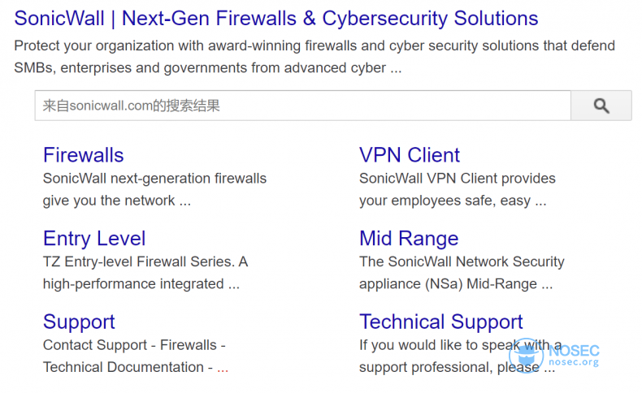Click the NOSEC circular mascot logo

526,356
